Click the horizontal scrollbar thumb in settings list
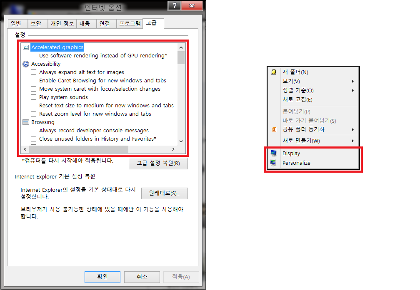 [79, 149]
